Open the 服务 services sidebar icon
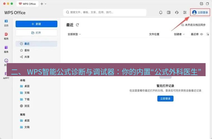212x139 pixels. point(6,49)
